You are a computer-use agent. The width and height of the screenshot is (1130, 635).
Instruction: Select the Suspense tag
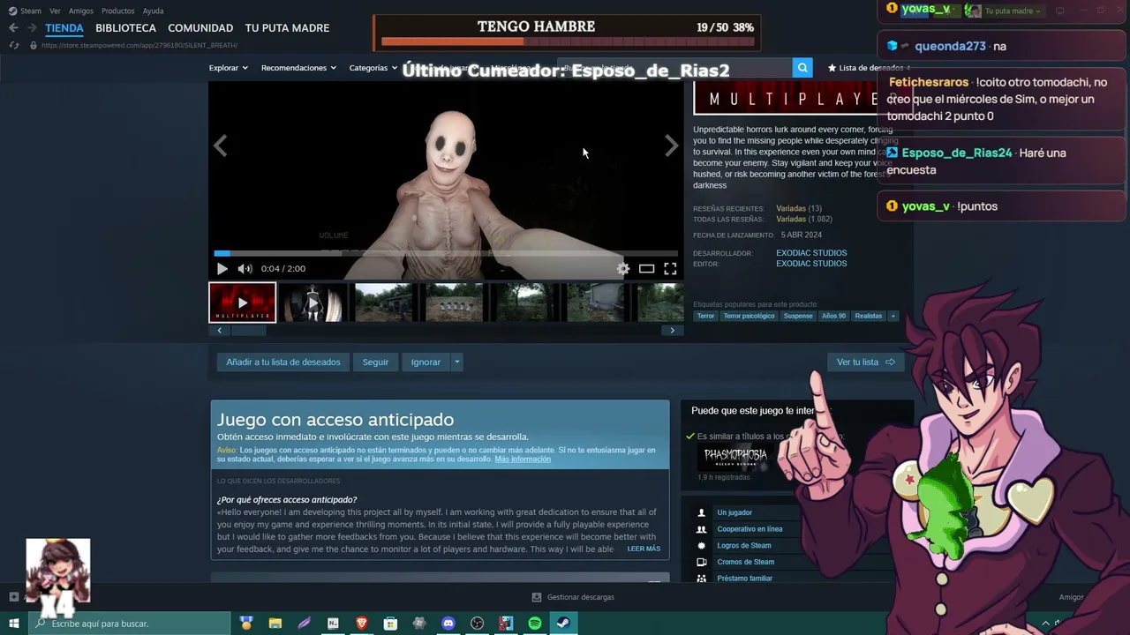point(798,316)
